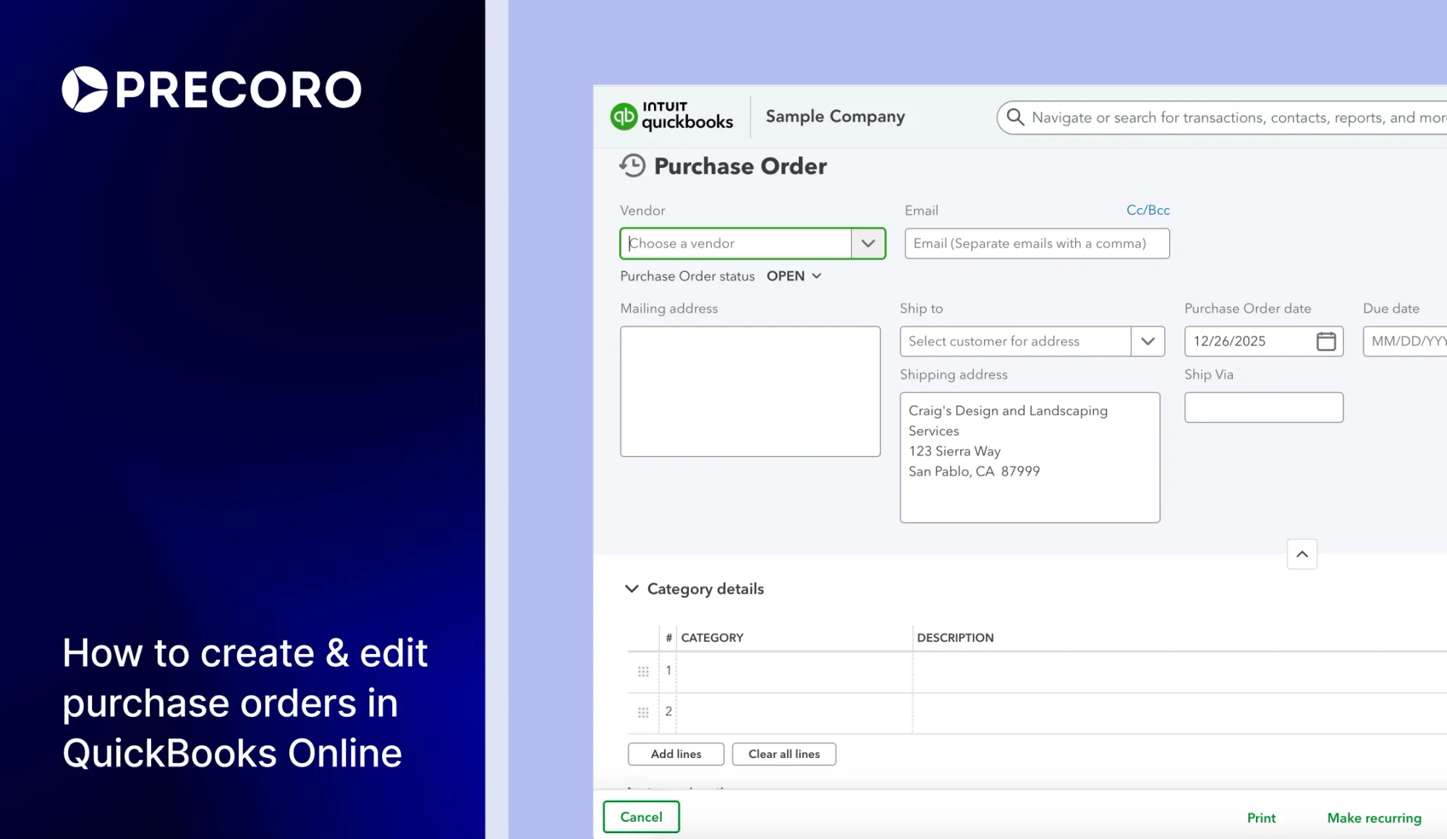Viewport: 1447px width, 839px height.
Task: Click the DESCRIPTION column header
Action: (x=955, y=637)
